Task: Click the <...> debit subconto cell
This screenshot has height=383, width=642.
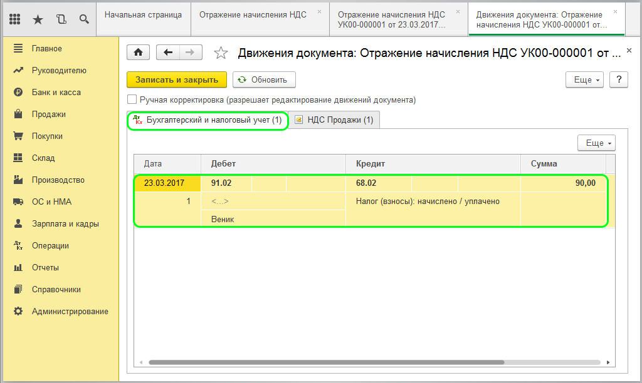Action: (273, 201)
